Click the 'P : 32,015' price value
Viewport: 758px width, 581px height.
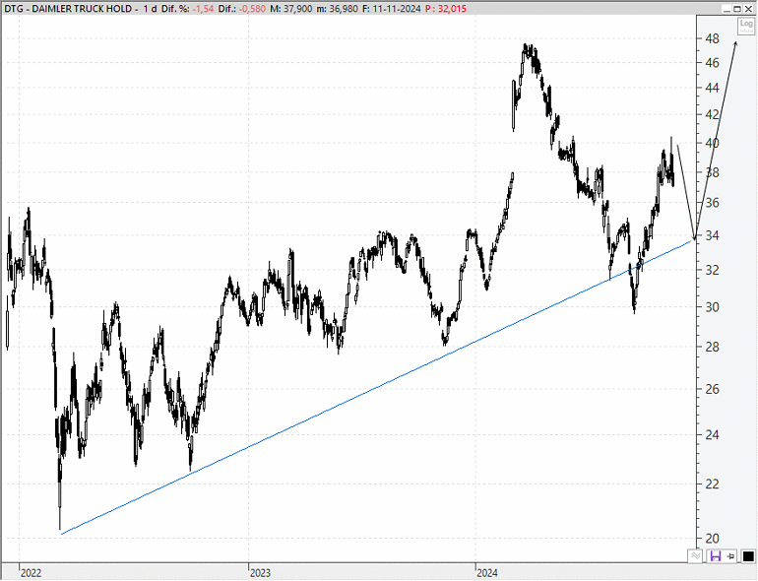point(446,9)
